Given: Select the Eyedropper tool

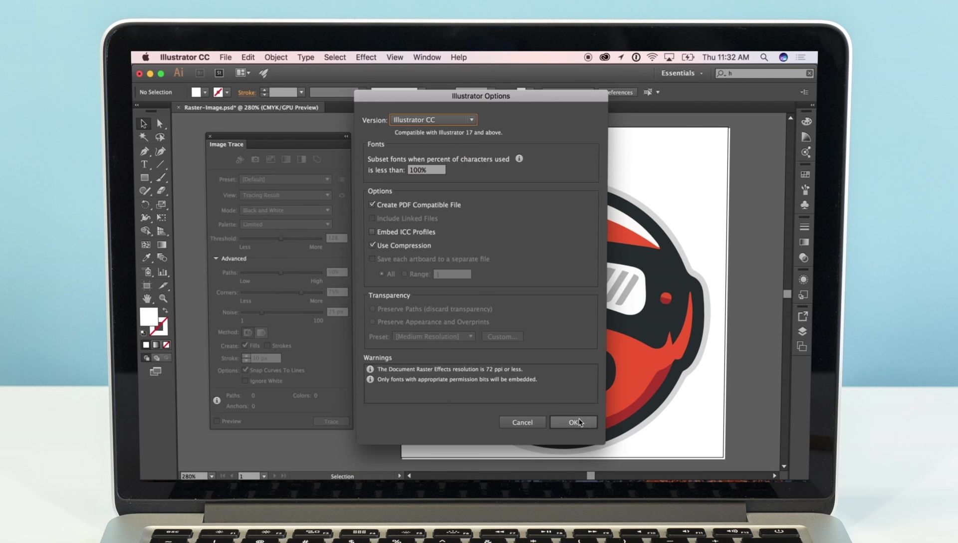Looking at the screenshot, I should (146, 258).
